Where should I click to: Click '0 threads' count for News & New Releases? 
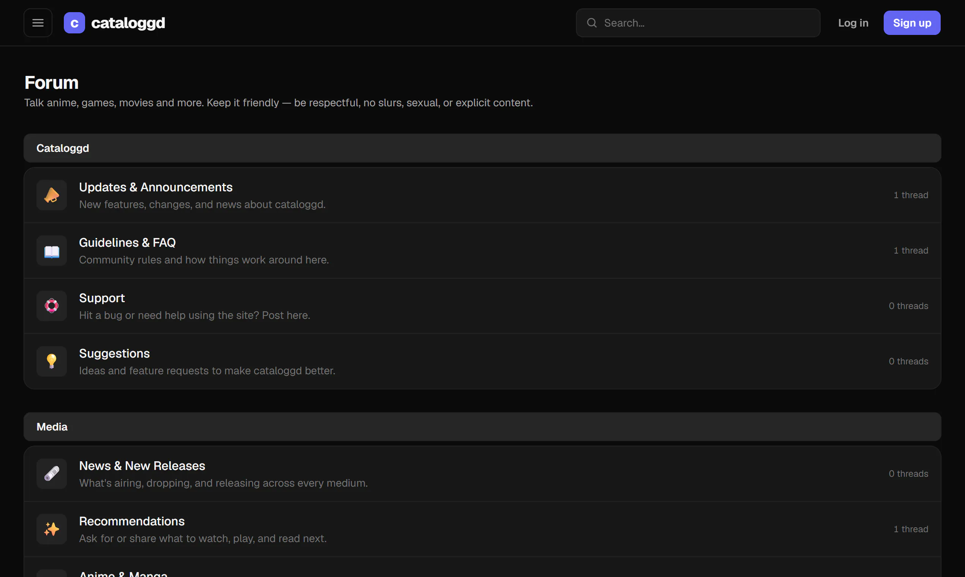(x=908, y=474)
